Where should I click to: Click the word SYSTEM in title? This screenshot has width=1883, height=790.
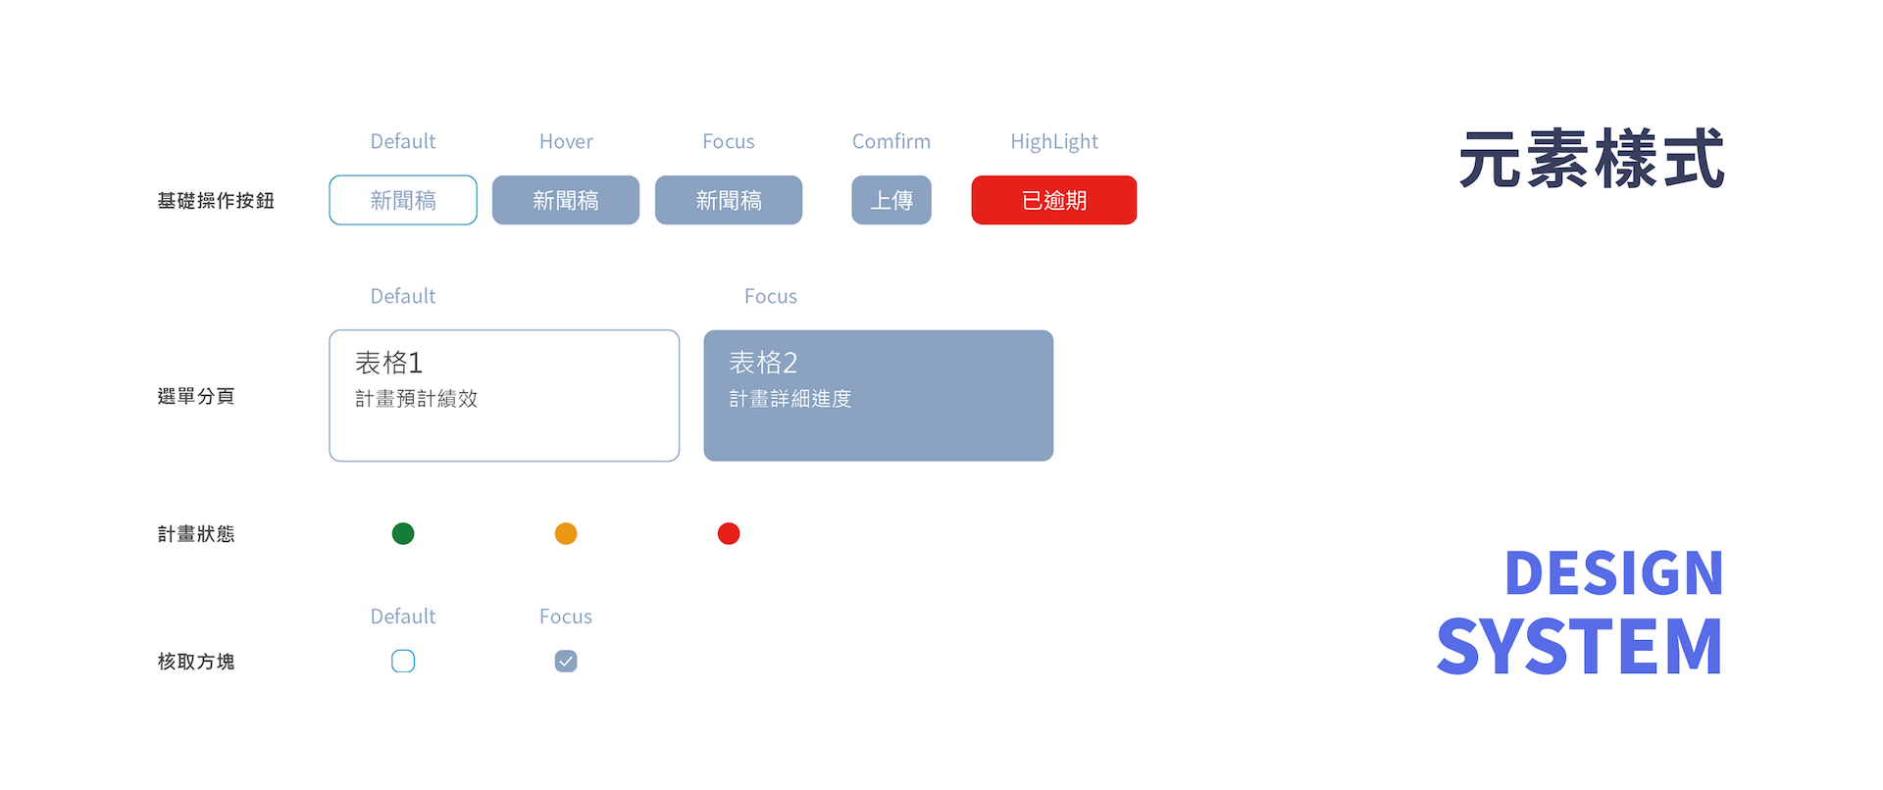click(x=1579, y=646)
